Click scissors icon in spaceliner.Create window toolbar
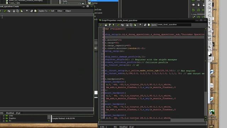The height and width of the screenshot is (128, 227). (14, 11)
